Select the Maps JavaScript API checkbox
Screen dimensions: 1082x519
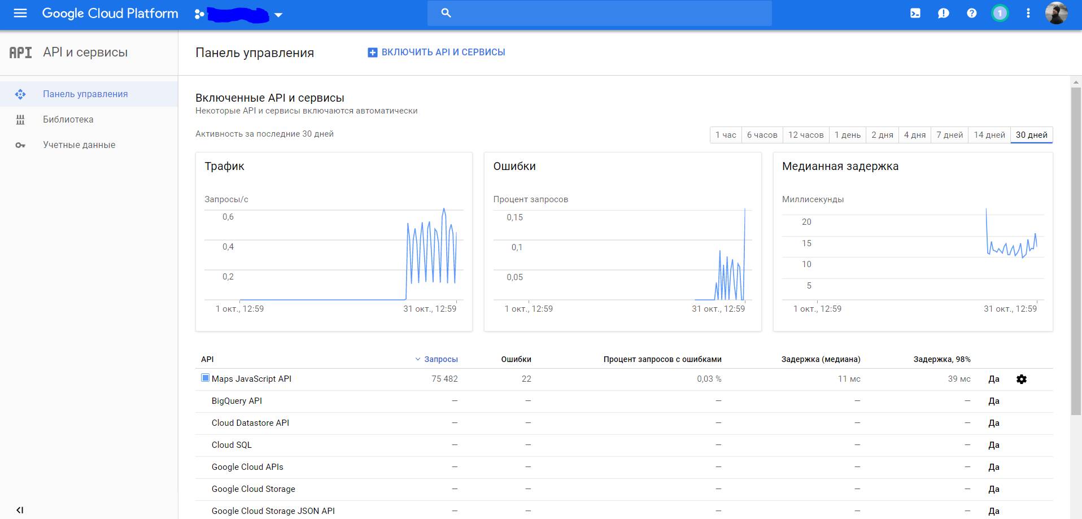[204, 377]
